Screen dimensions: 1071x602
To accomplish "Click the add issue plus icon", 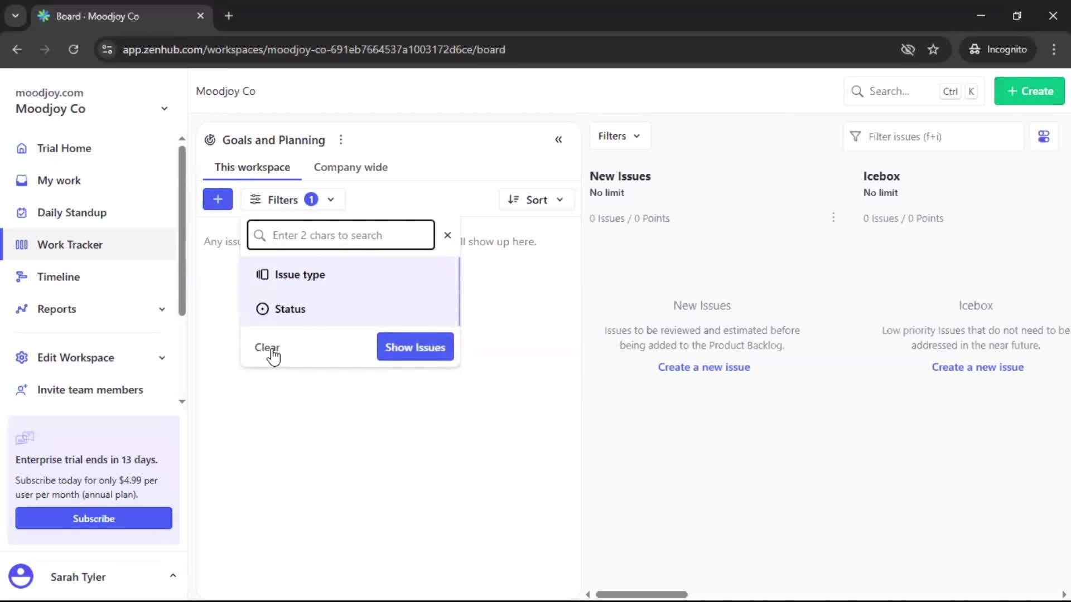I will tap(218, 199).
